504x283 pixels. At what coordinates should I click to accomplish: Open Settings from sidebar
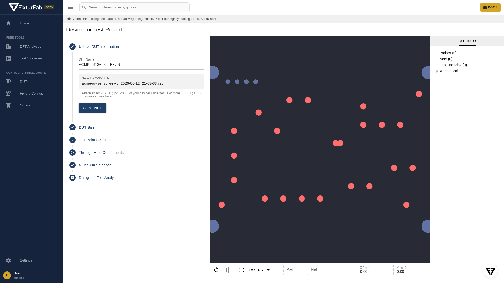31,260
